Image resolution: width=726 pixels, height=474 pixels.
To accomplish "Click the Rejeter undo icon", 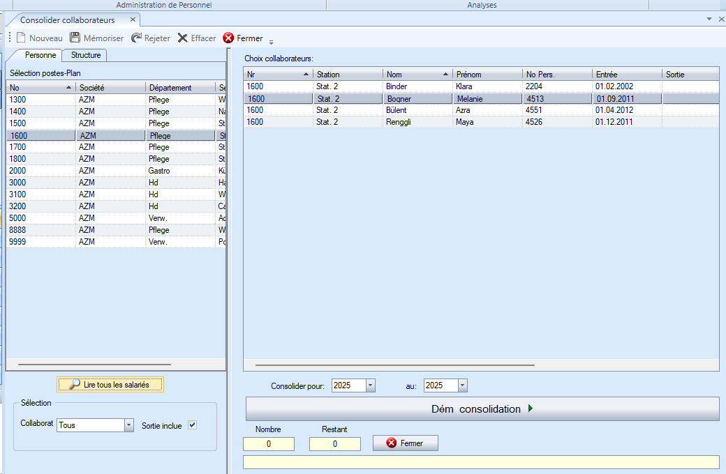I will [136, 38].
